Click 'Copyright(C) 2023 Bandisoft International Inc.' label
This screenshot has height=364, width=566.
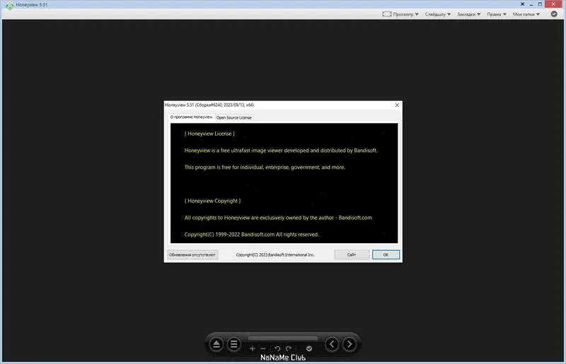click(275, 254)
